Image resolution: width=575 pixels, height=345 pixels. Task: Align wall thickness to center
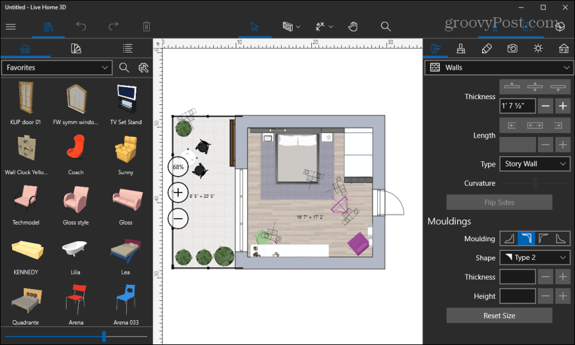535,87
